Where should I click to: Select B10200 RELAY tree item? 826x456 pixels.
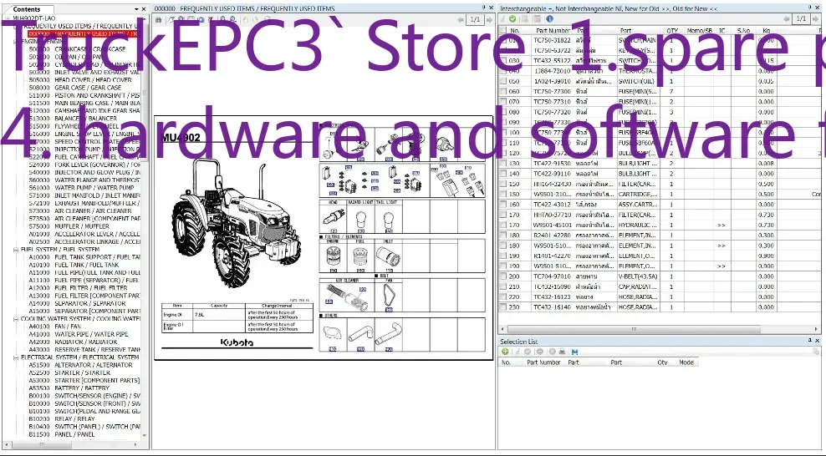(62, 419)
